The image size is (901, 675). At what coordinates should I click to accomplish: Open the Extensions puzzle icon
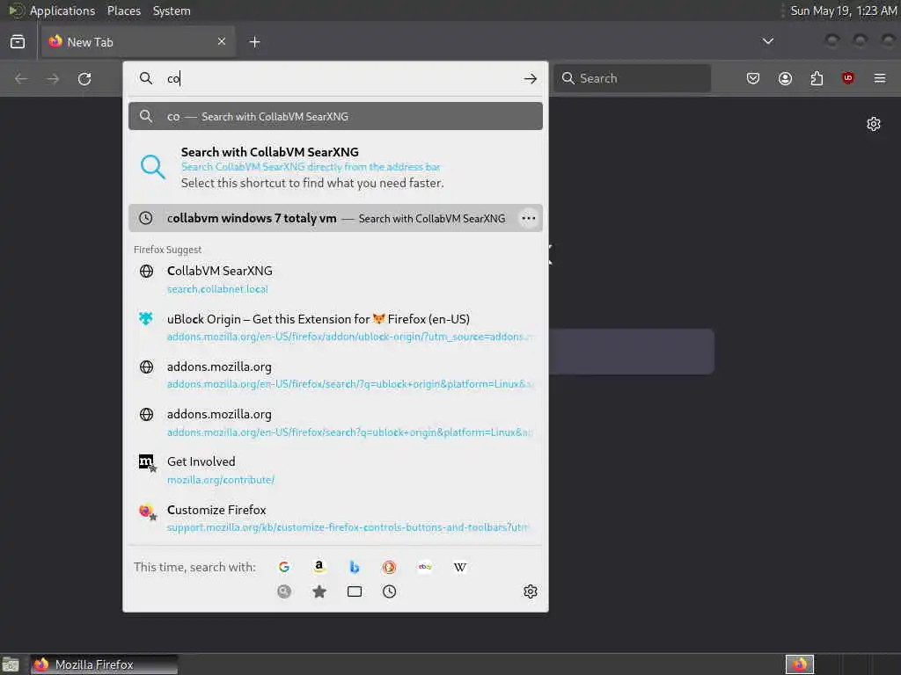pos(817,78)
